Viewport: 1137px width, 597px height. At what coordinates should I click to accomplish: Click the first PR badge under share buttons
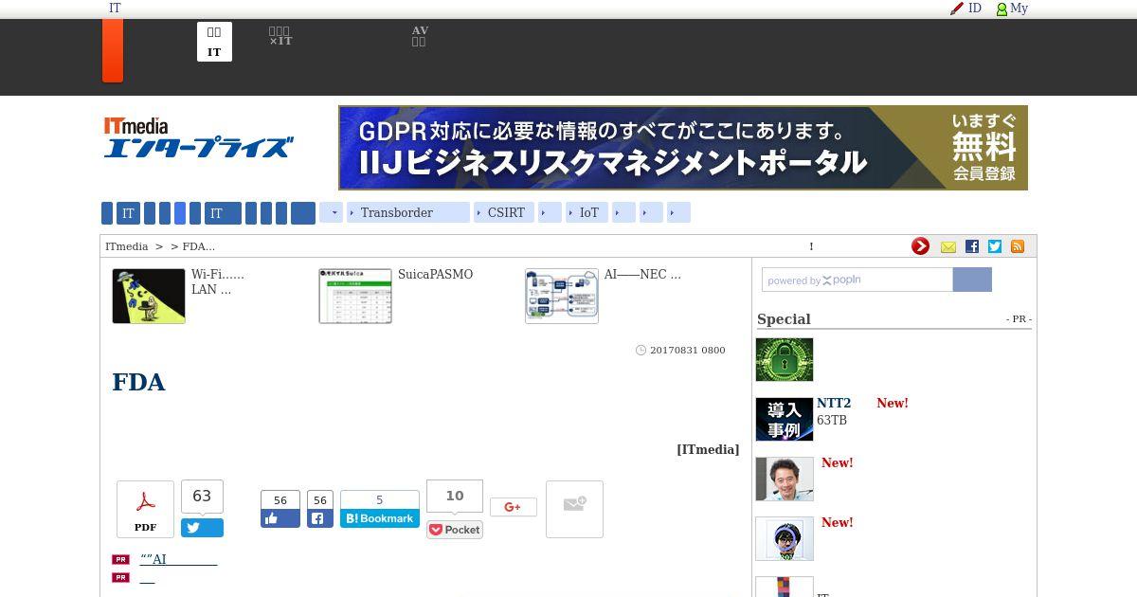pos(120,559)
